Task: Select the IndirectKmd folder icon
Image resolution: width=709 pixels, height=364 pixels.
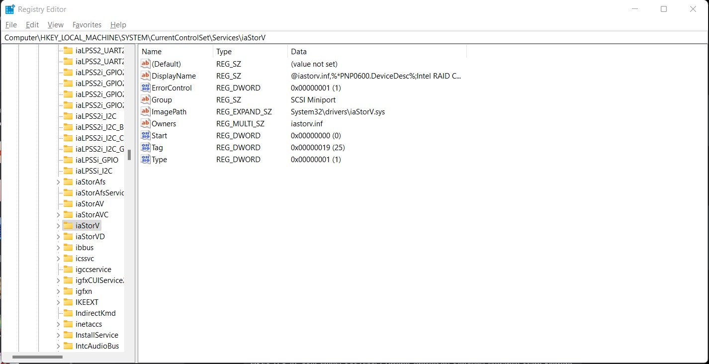Action: [x=68, y=313]
